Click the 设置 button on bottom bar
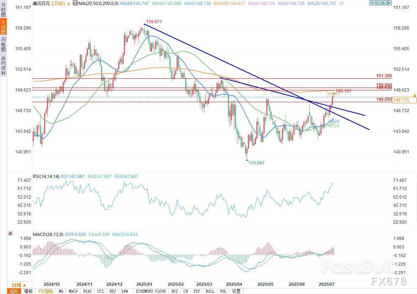The height and width of the screenshot is (294, 417). tap(236, 291)
